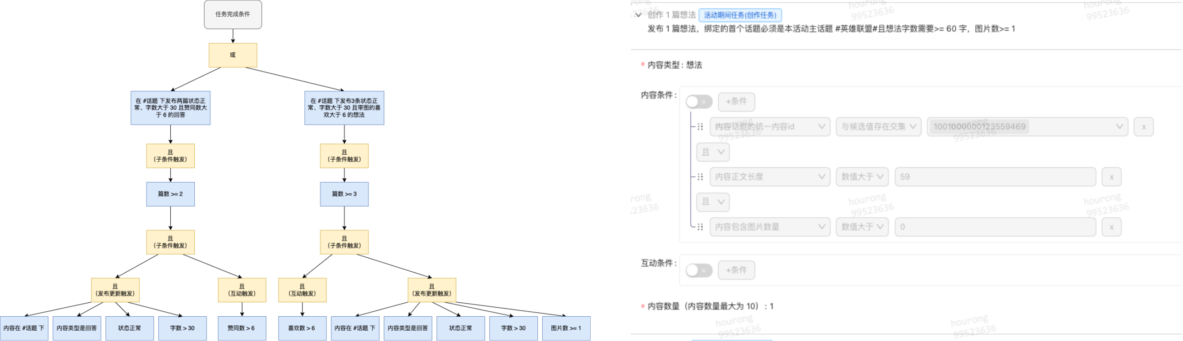Screen dimensions: 1183x341
Task: Open 且 dropdown below the 内容话题 row
Action: tap(713, 152)
